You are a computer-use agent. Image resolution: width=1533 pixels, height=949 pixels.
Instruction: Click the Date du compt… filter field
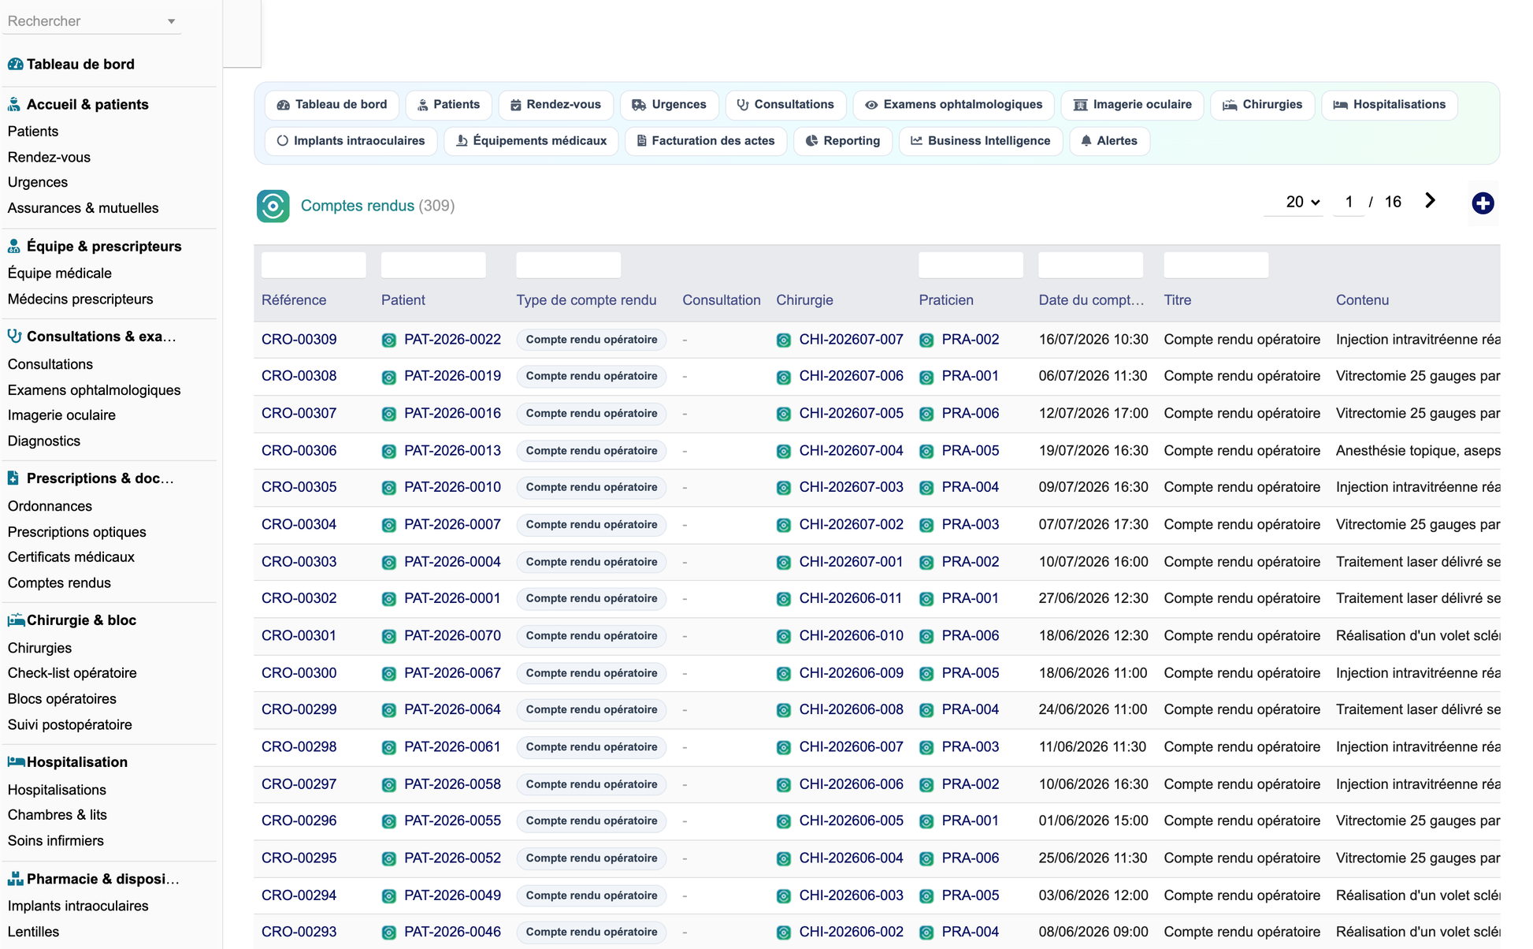point(1090,265)
